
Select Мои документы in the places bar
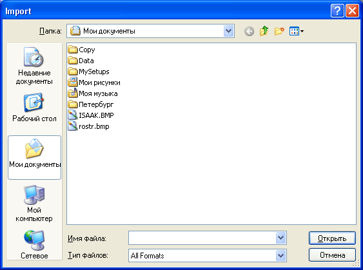point(34,157)
